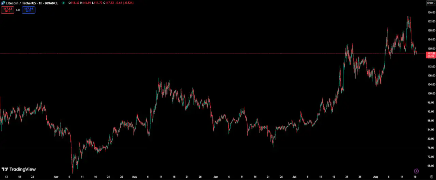Click the Aug label on time axis
Screen dimensions: 436x180
coord(375,177)
